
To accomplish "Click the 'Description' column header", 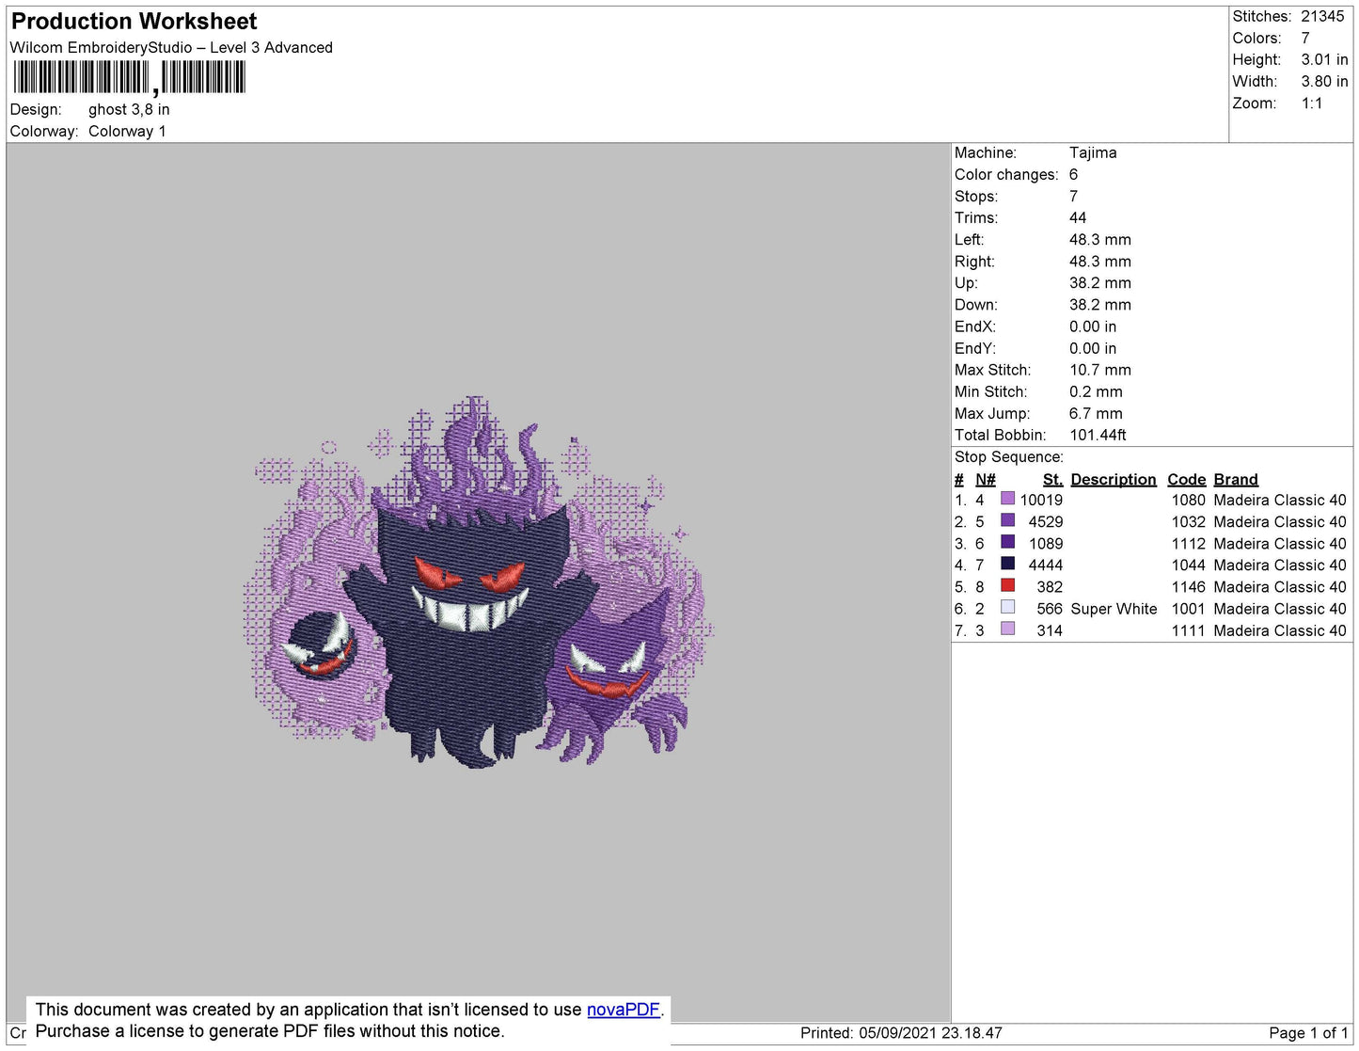I will (x=1114, y=480).
